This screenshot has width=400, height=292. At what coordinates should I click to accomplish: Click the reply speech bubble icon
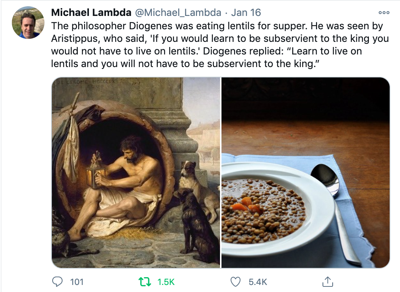click(x=57, y=282)
